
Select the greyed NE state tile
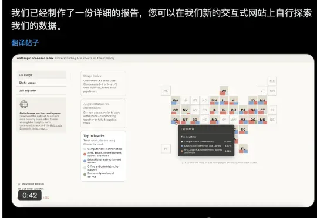(x=204, y=120)
